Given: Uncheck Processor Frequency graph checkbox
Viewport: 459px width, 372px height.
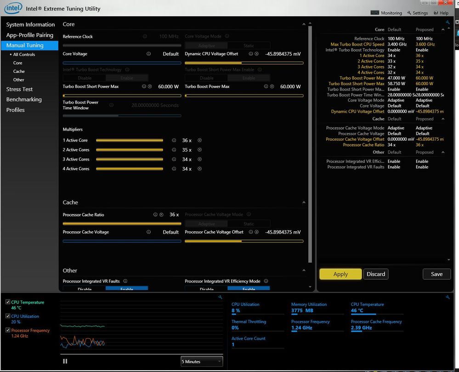Looking at the screenshot, I should click(8, 330).
